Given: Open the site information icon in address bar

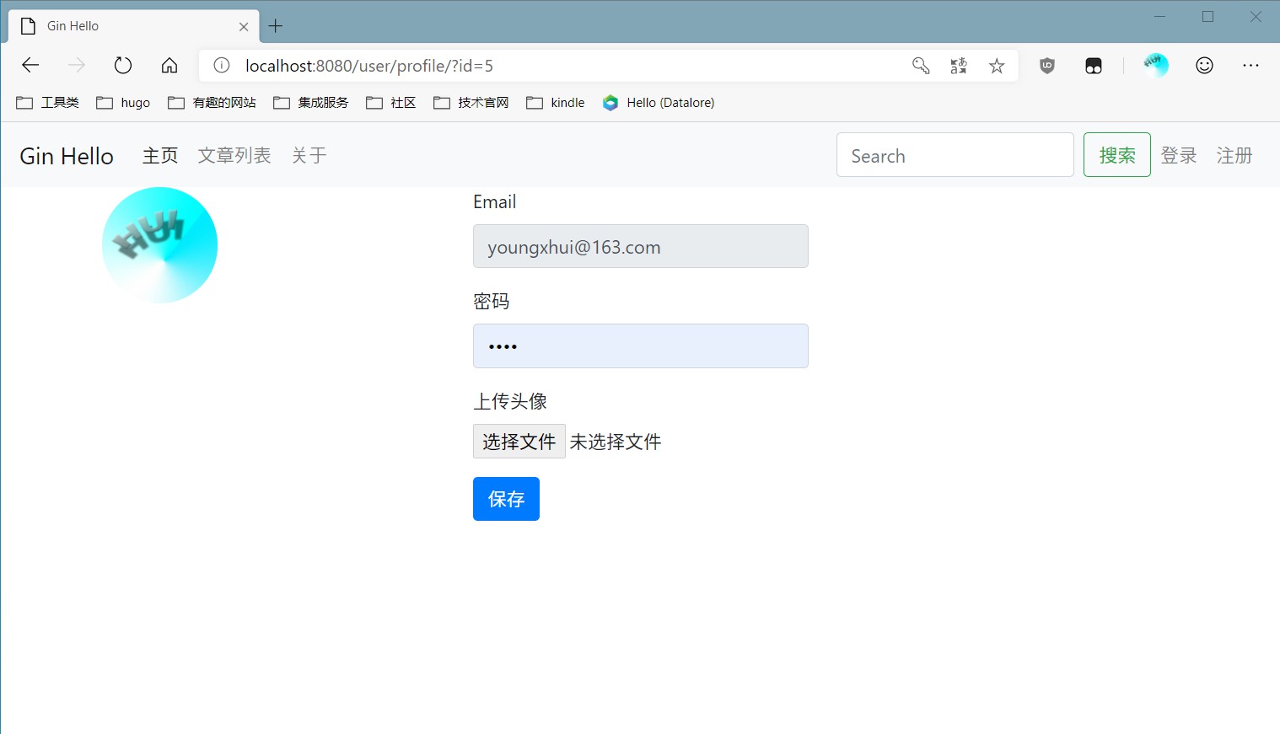Looking at the screenshot, I should click(220, 65).
